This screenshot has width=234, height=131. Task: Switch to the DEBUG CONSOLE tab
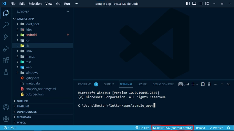click(x=163, y=84)
